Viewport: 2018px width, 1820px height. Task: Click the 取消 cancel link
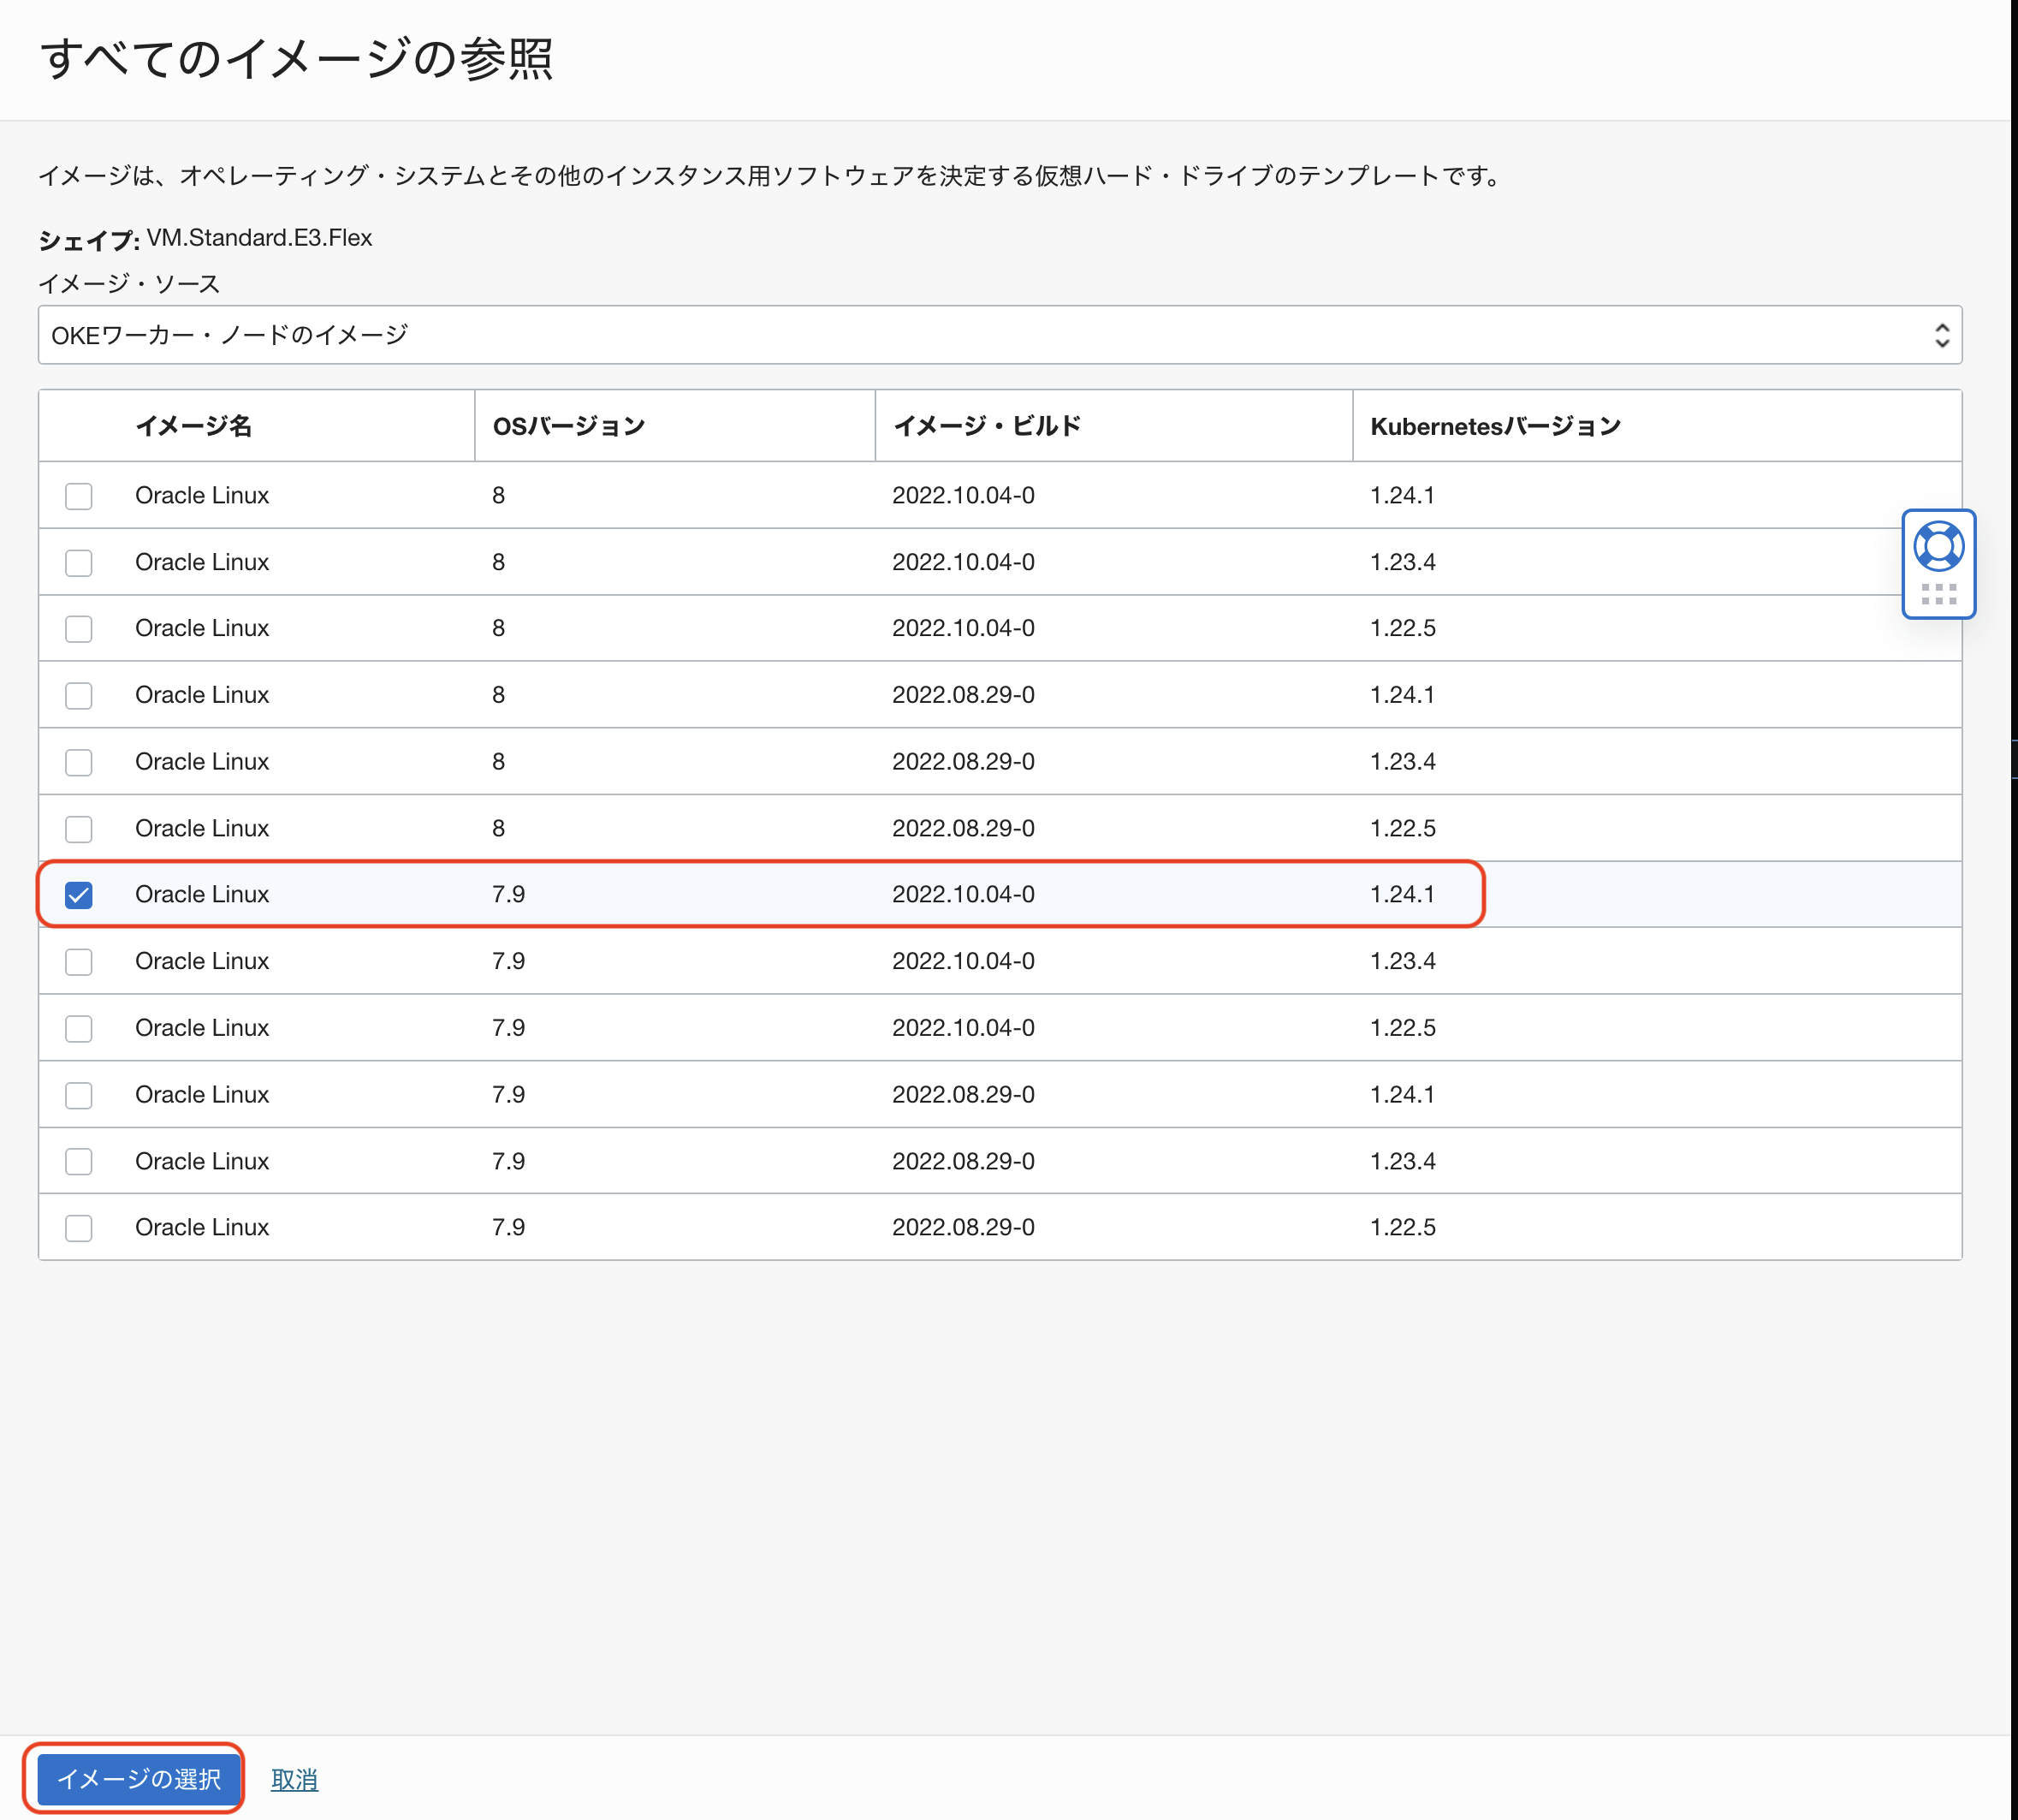(x=294, y=1780)
